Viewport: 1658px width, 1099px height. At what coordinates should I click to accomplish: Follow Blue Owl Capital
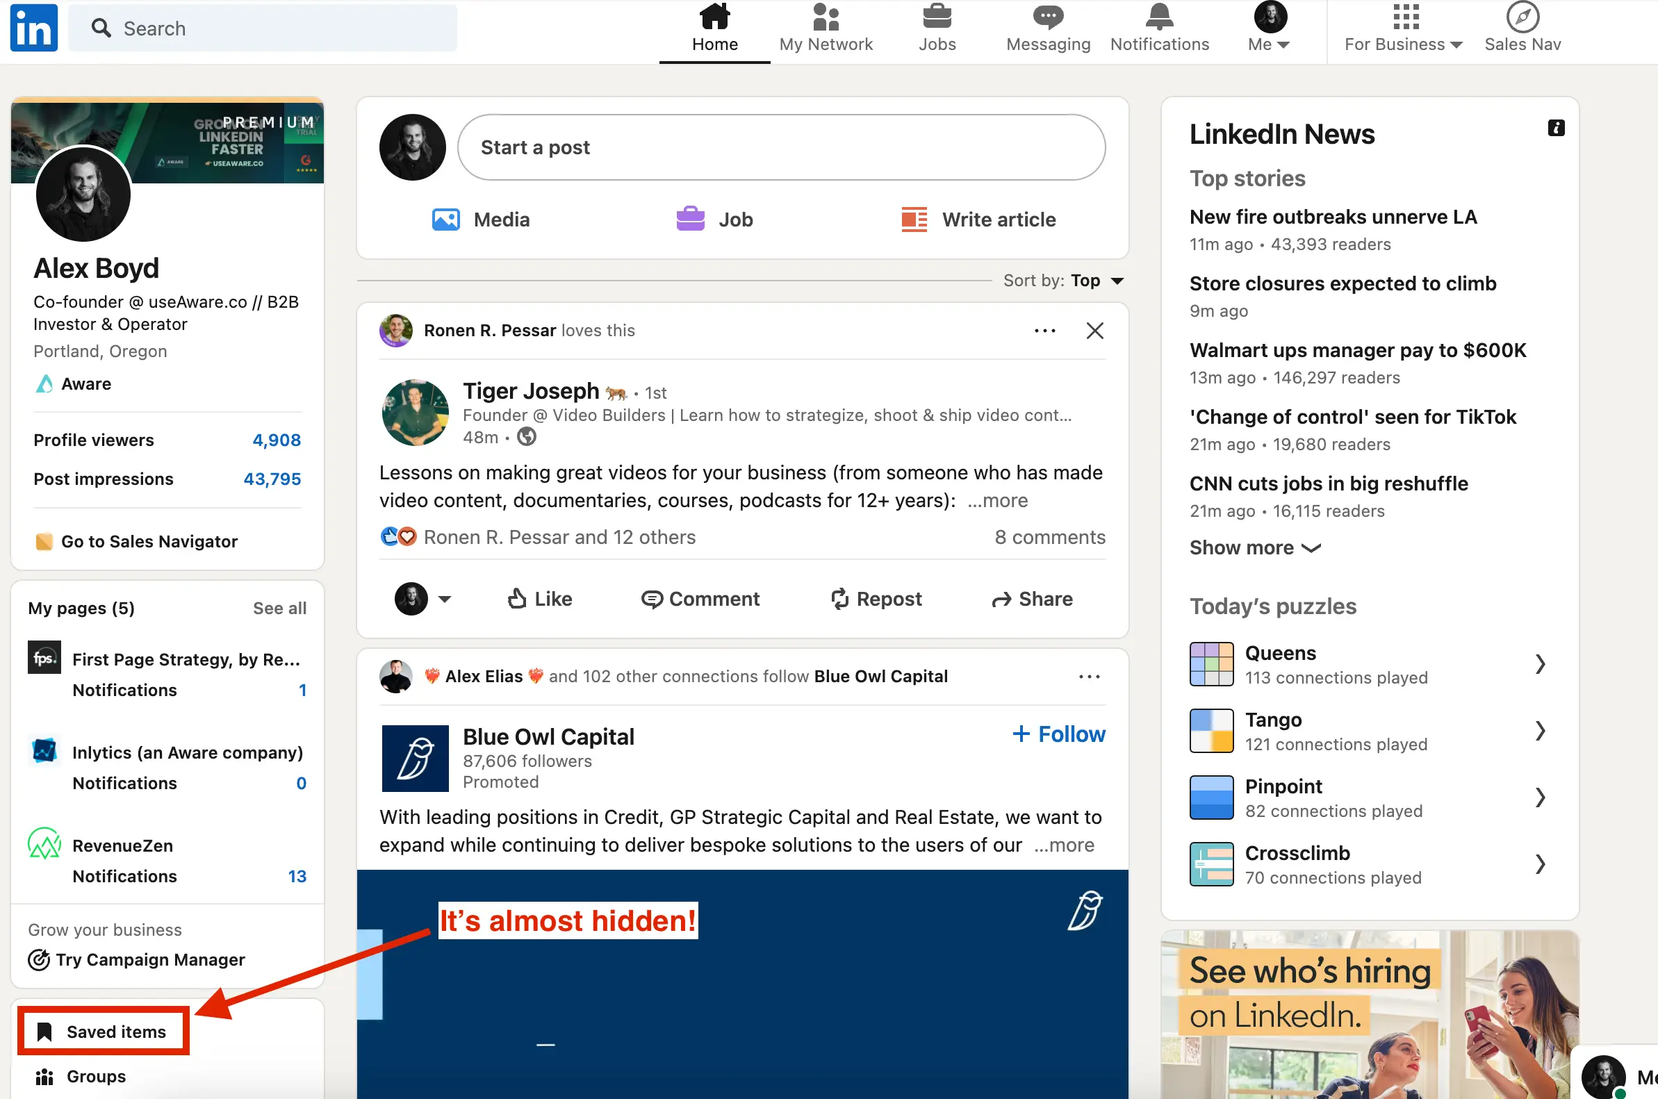[x=1058, y=734]
